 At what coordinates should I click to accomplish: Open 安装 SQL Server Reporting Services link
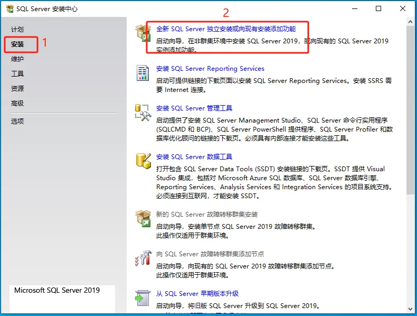210,69
